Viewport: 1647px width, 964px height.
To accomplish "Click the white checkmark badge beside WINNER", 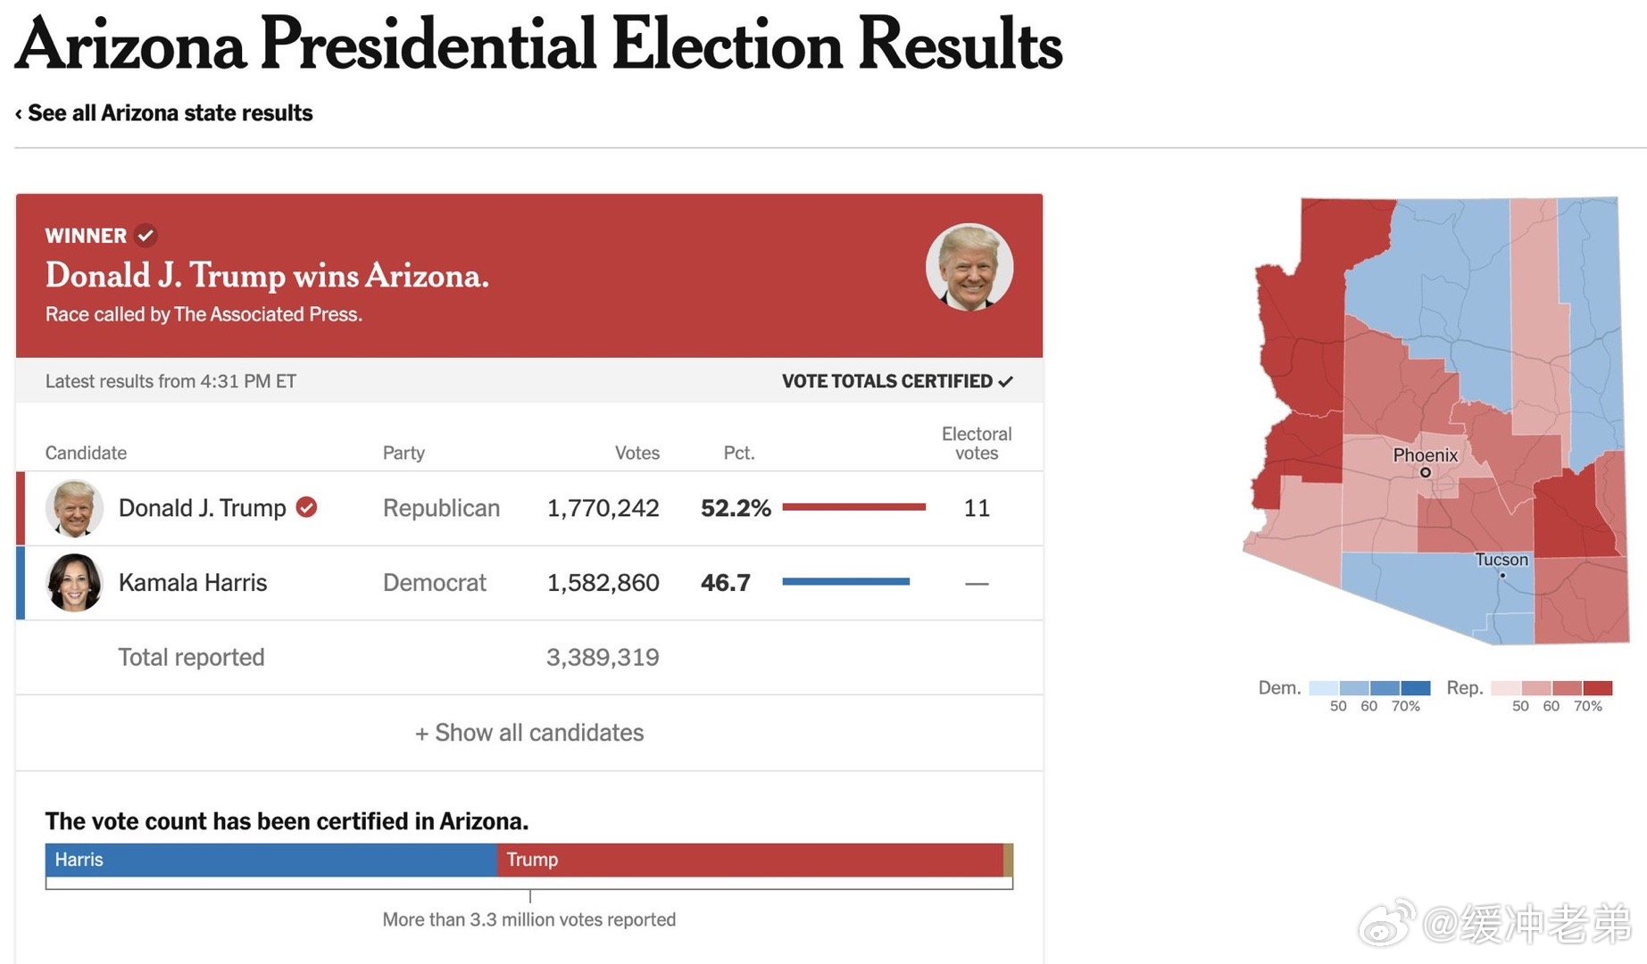I will [x=146, y=236].
